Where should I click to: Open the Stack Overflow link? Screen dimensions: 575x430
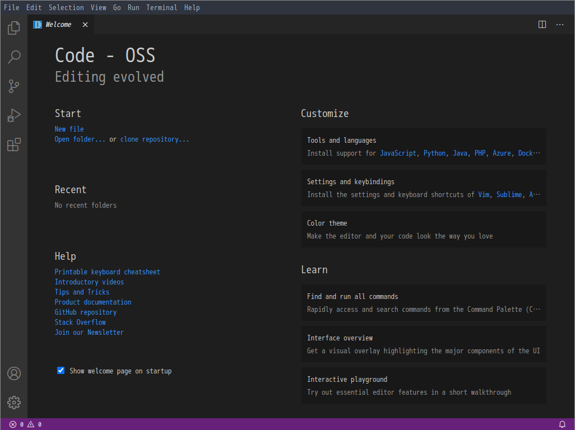coord(80,322)
